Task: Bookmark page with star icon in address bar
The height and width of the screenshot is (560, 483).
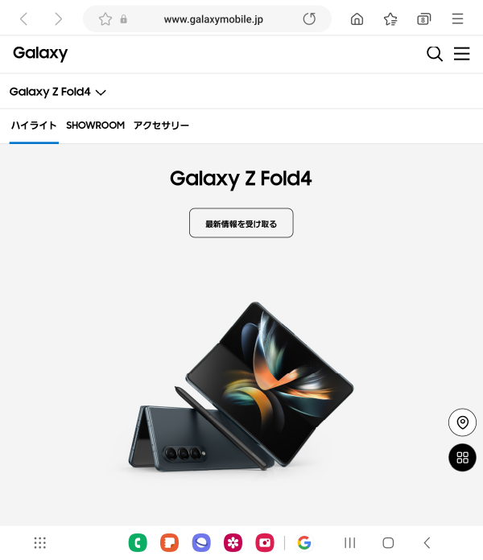Action: (x=105, y=19)
